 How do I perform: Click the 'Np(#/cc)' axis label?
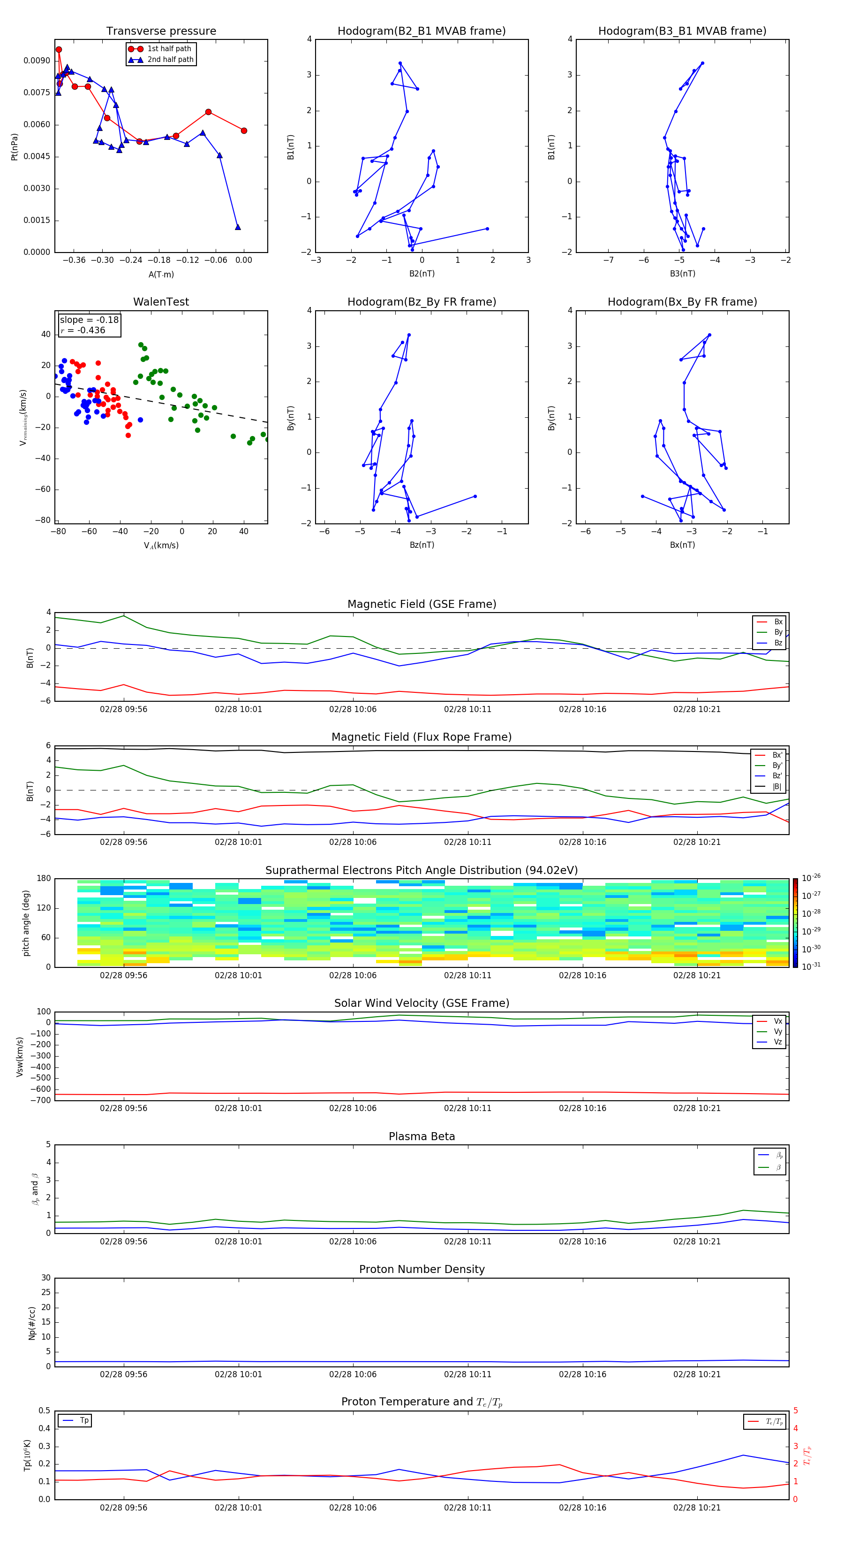click(x=32, y=1323)
